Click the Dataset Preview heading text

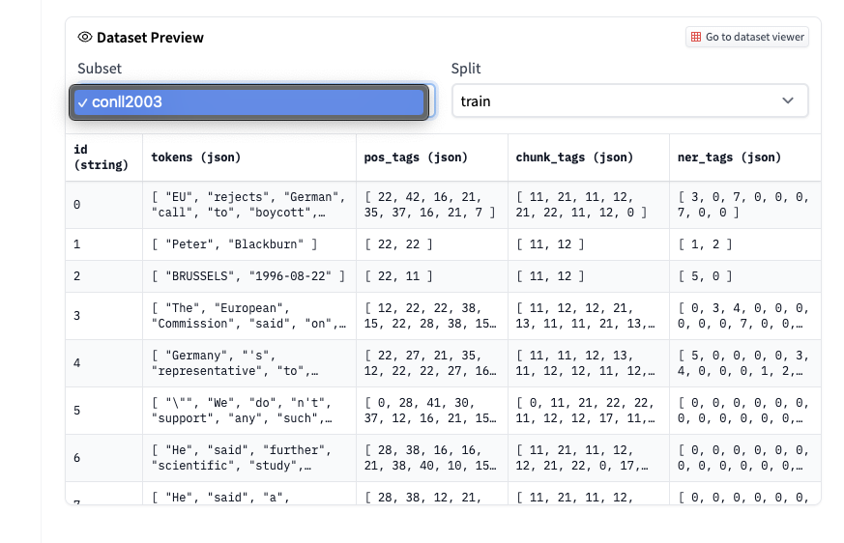pyautogui.click(x=150, y=37)
